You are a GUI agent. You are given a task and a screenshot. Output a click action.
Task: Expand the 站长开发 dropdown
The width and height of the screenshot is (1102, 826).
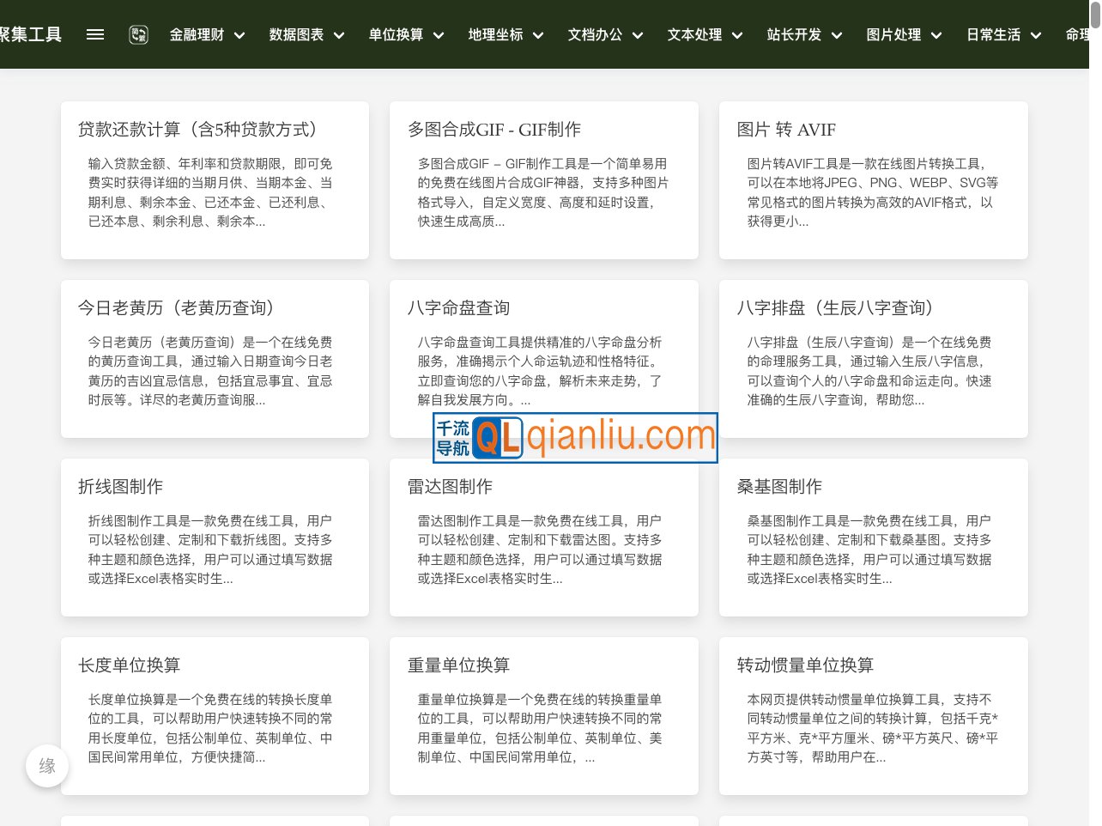(x=804, y=34)
